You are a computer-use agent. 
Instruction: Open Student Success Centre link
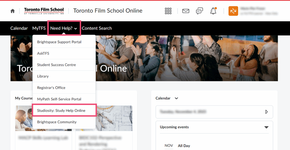(56, 65)
